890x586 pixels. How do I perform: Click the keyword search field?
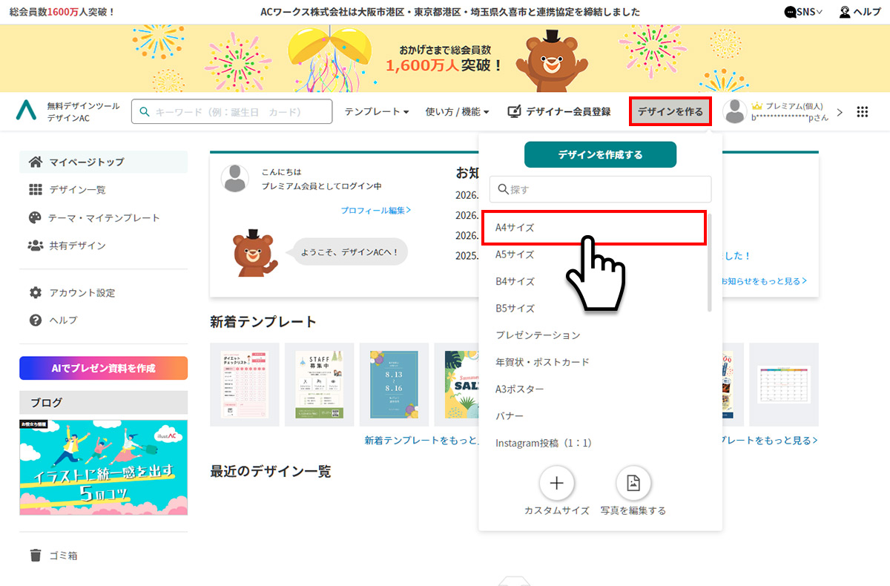pyautogui.click(x=232, y=112)
